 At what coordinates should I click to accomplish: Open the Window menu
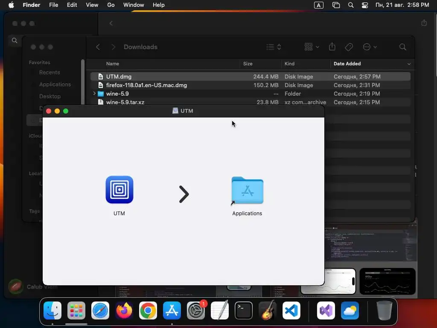(x=134, y=5)
